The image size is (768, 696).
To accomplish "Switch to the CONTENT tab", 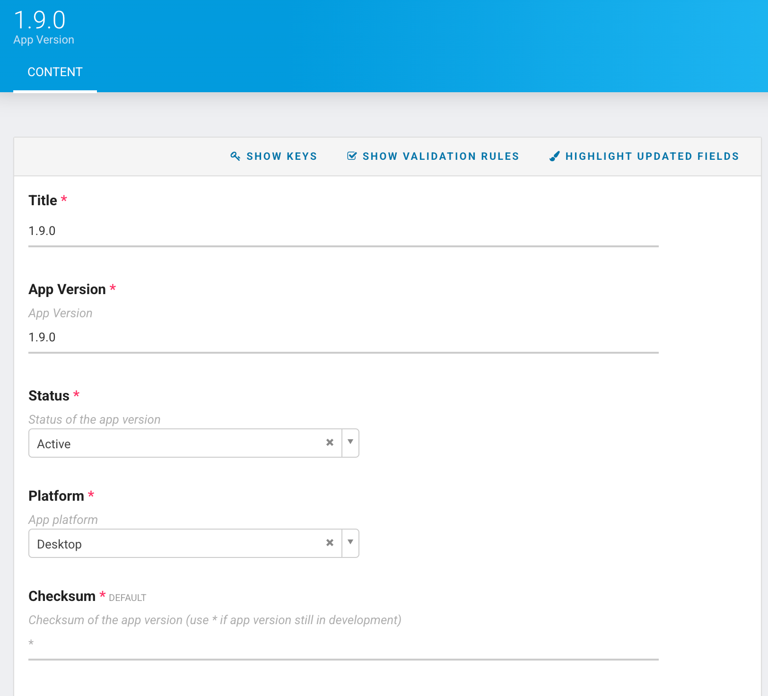I will [55, 72].
